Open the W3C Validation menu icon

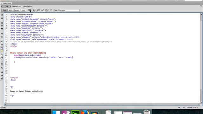click(x=43, y=10)
